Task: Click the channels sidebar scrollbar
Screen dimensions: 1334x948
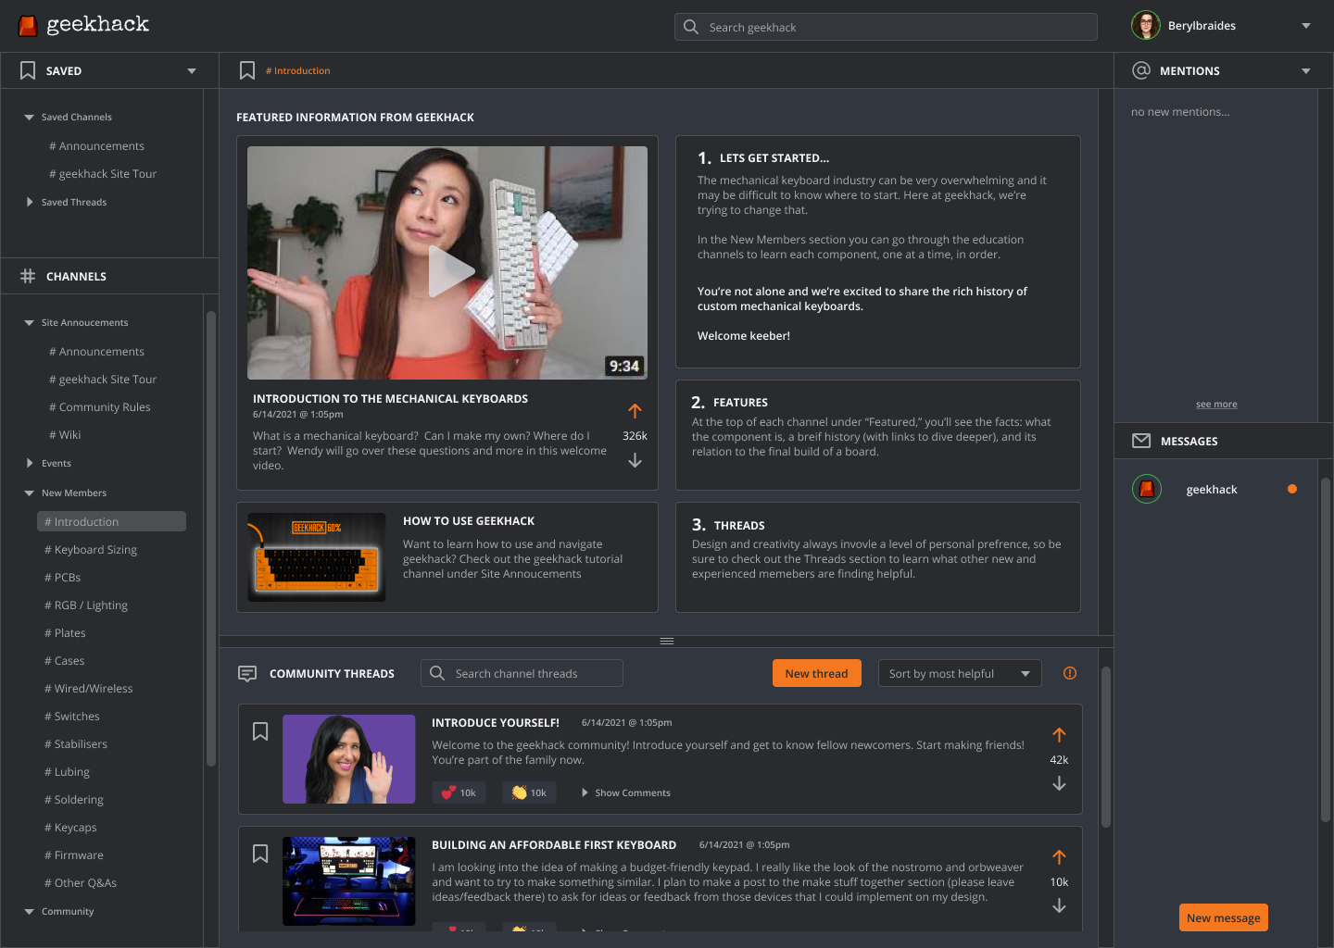Action: click(210, 539)
